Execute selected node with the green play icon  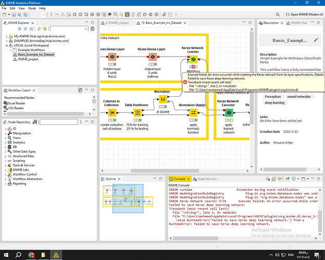pos(74,15)
